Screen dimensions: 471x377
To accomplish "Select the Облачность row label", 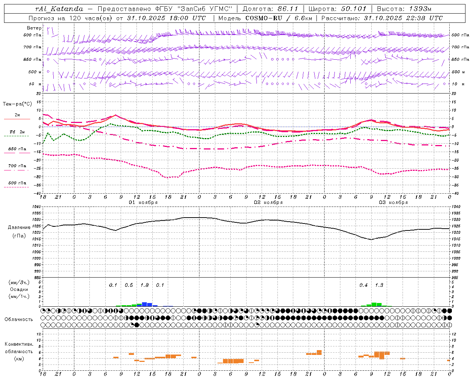I will 19,319.
